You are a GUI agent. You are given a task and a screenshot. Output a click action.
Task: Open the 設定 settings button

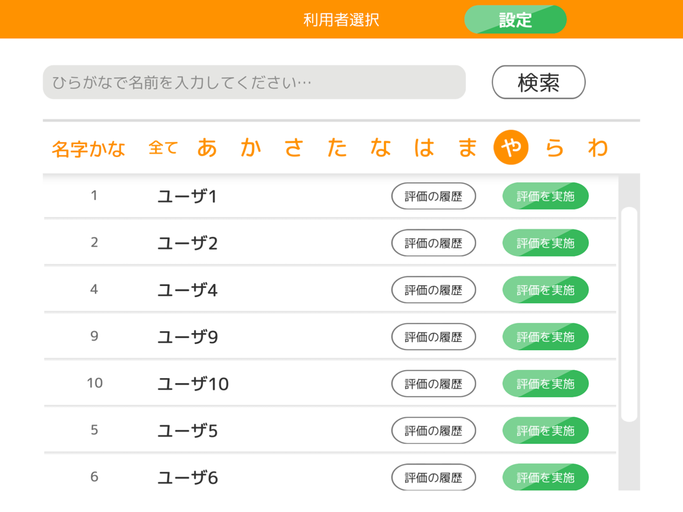click(515, 20)
